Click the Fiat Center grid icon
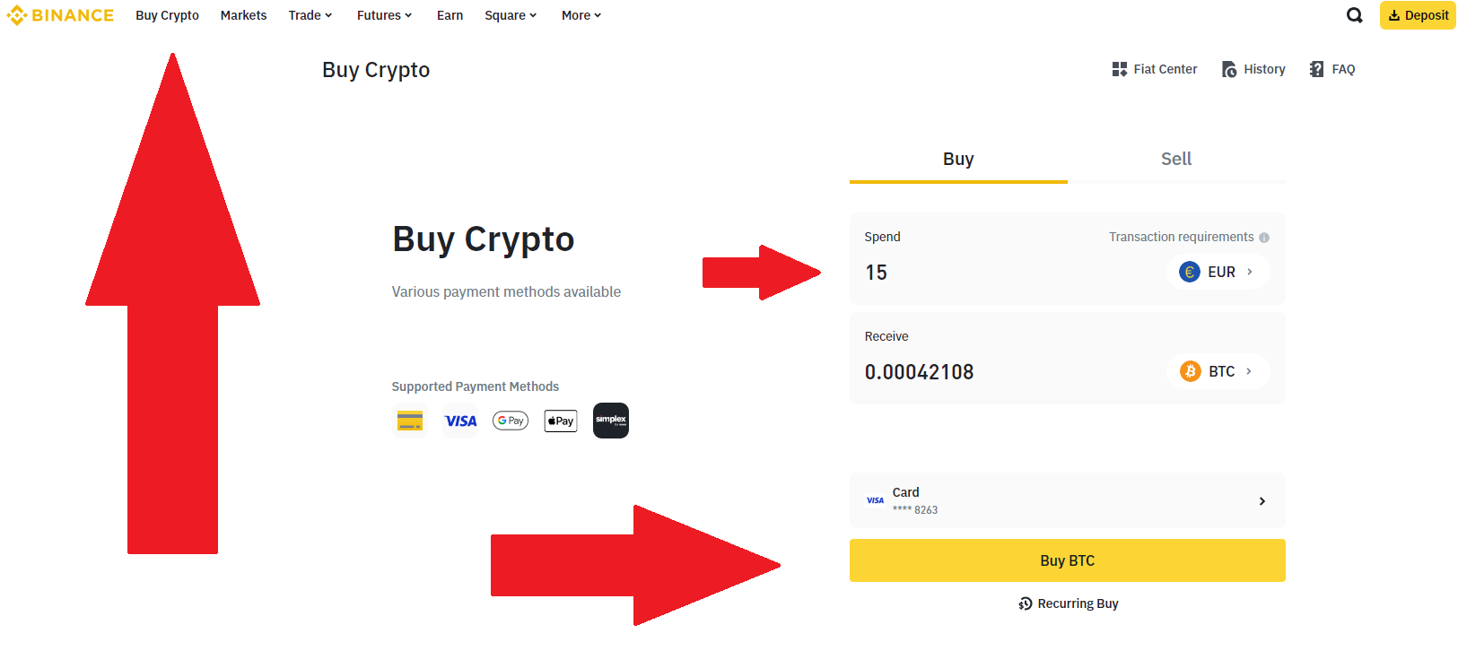This screenshot has width=1458, height=651. tap(1119, 69)
